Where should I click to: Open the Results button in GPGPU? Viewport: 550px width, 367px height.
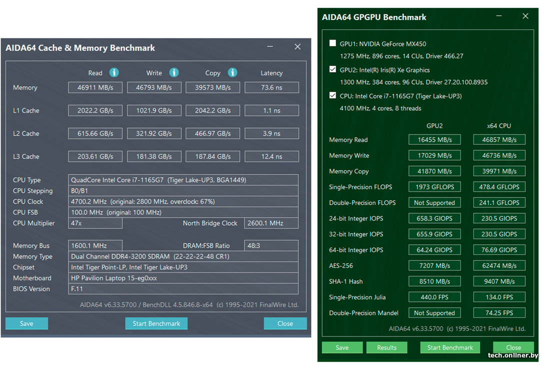point(386,347)
